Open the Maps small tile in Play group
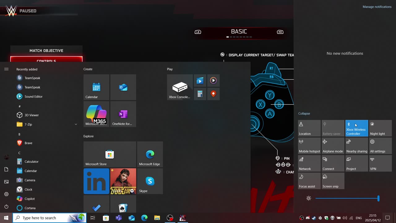The width and height of the screenshot is (396, 223). coord(213,94)
